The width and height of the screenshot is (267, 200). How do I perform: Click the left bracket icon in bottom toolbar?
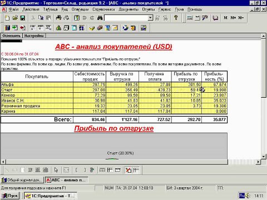76,170
